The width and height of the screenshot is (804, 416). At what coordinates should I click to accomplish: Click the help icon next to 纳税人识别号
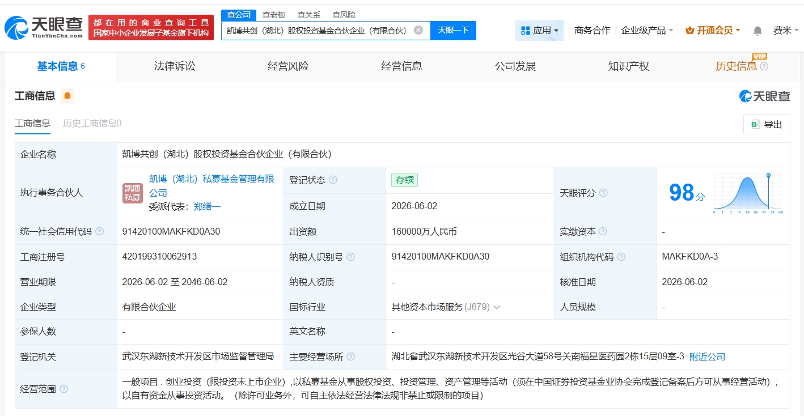click(x=351, y=257)
